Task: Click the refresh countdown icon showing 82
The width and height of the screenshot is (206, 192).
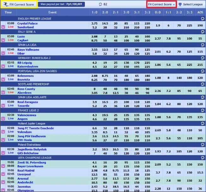Action: (101, 4)
